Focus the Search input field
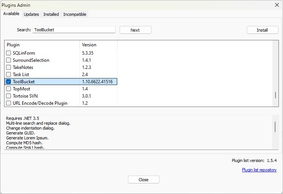 [74, 30]
